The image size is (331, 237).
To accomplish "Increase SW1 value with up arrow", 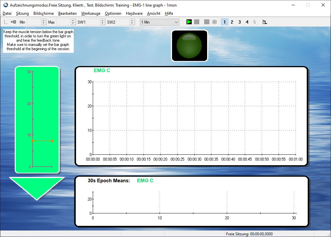I will [x=103, y=21].
